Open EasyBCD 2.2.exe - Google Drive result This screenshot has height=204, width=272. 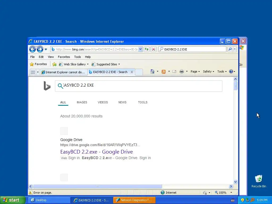point(96,152)
